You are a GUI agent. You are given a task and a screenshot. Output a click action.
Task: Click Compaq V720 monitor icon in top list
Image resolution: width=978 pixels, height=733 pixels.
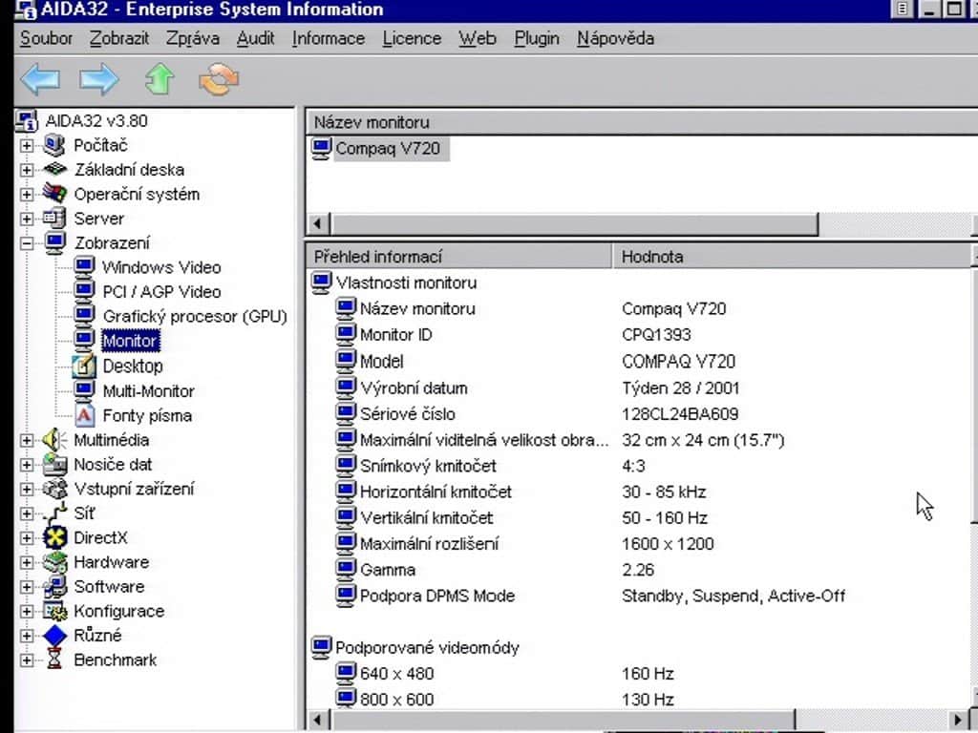click(321, 148)
